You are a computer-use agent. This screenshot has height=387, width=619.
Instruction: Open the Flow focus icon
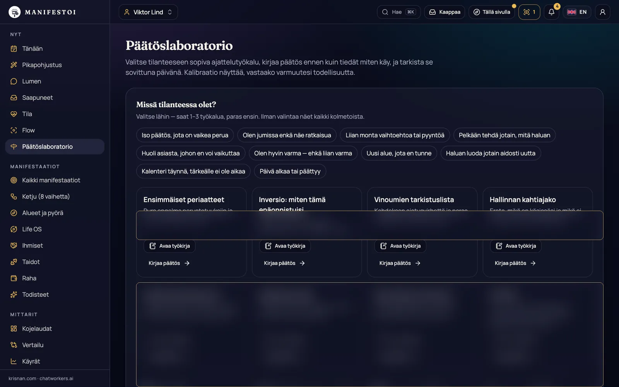pos(14,130)
